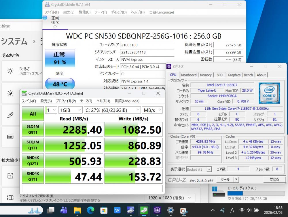
Task: Switch to the Mainboard tab in CPU-Z
Action: [x=189, y=75]
